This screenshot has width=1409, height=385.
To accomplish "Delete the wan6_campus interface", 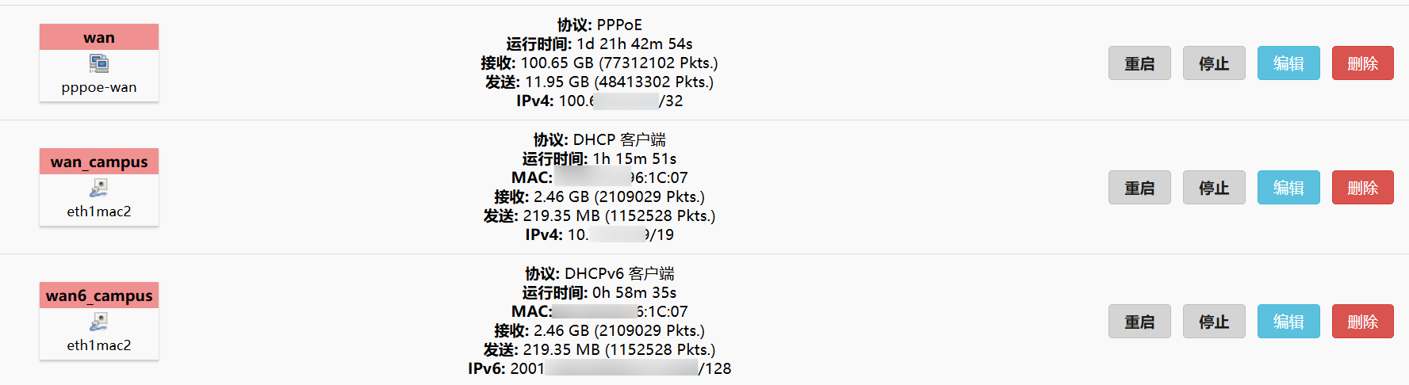I will click(1362, 322).
